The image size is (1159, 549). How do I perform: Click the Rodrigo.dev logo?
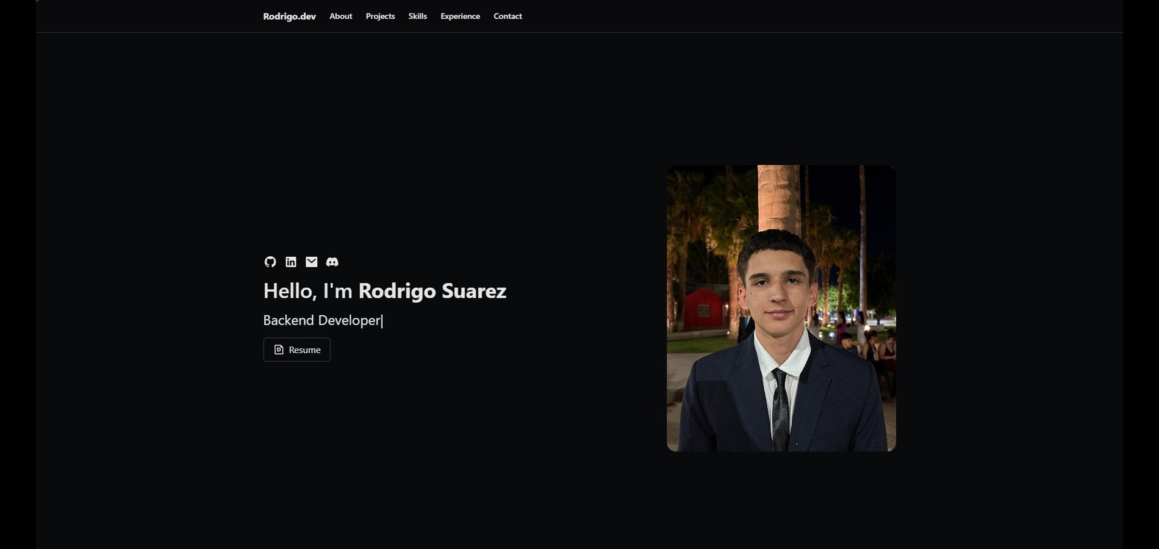pos(289,16)
